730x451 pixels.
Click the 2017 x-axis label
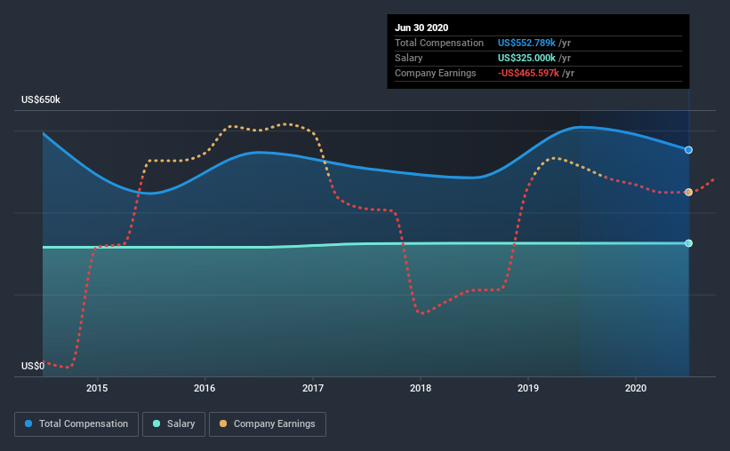[313, 388]
